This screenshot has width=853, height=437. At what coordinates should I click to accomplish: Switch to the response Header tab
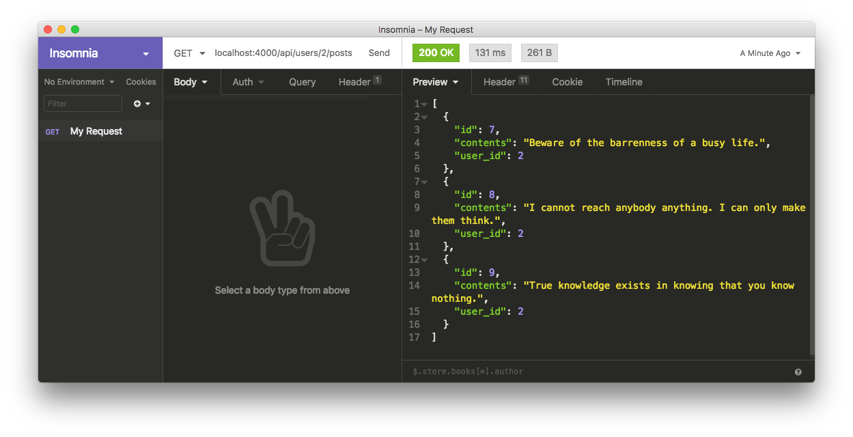pyautogui.click(x=506, y=82)
